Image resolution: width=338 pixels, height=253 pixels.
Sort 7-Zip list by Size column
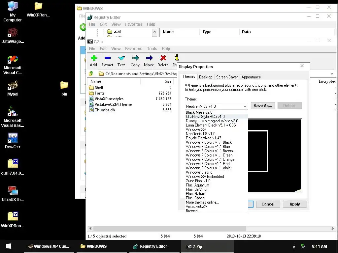tap(157, 81)
